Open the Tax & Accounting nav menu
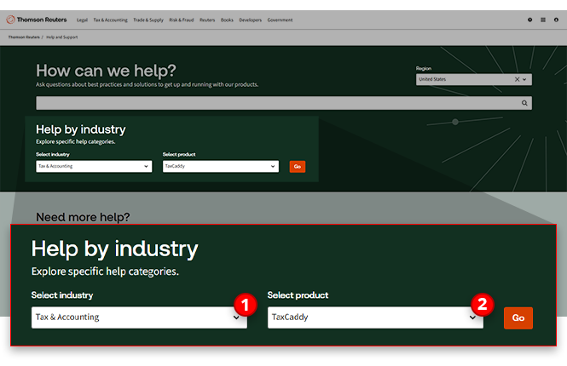567x366 pixels. point(110,20)
